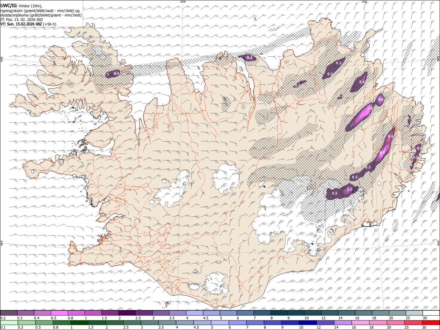Click the darkest purple swatch labeled 2, upper legend row
The width and height of the screenshot is (440, 330).
click(127, 313)
